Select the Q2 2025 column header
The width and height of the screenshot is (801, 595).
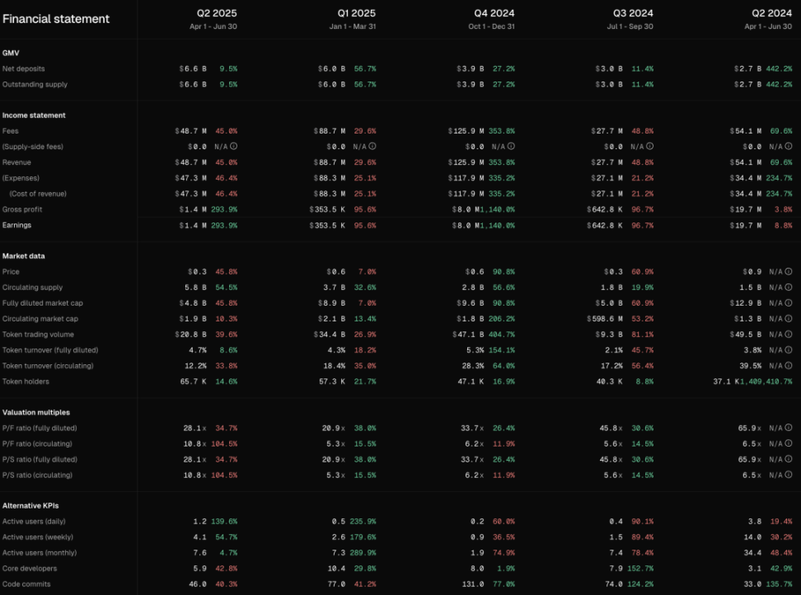tap(216, 14)
